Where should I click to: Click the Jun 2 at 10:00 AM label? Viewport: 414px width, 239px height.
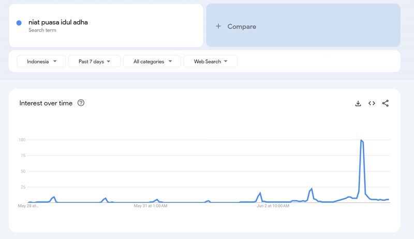tap(273, 206)
